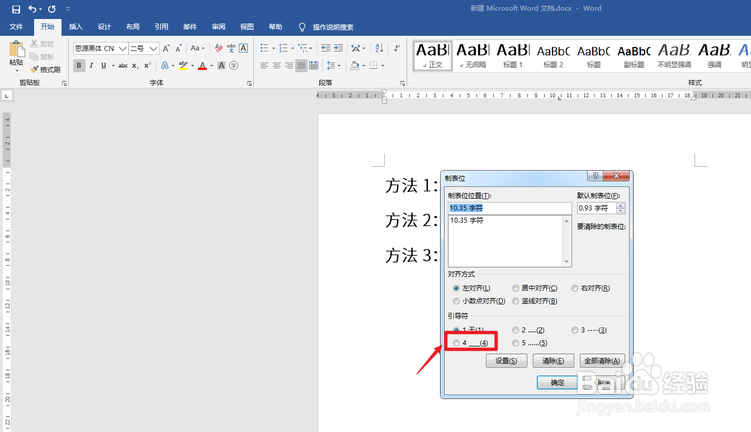Click the 全部清除(A) button
Viewport: 751px width, 432px height.
tap(602, 361)
